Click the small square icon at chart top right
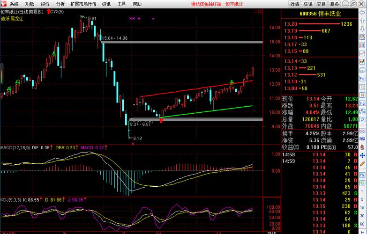The image size is (367, 234). tap(260, 11)
